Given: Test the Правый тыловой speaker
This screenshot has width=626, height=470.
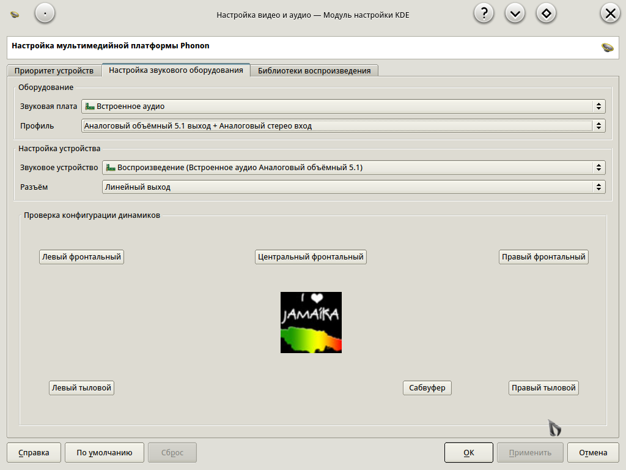Looking at the screenshot, I should tap(543, 388).
